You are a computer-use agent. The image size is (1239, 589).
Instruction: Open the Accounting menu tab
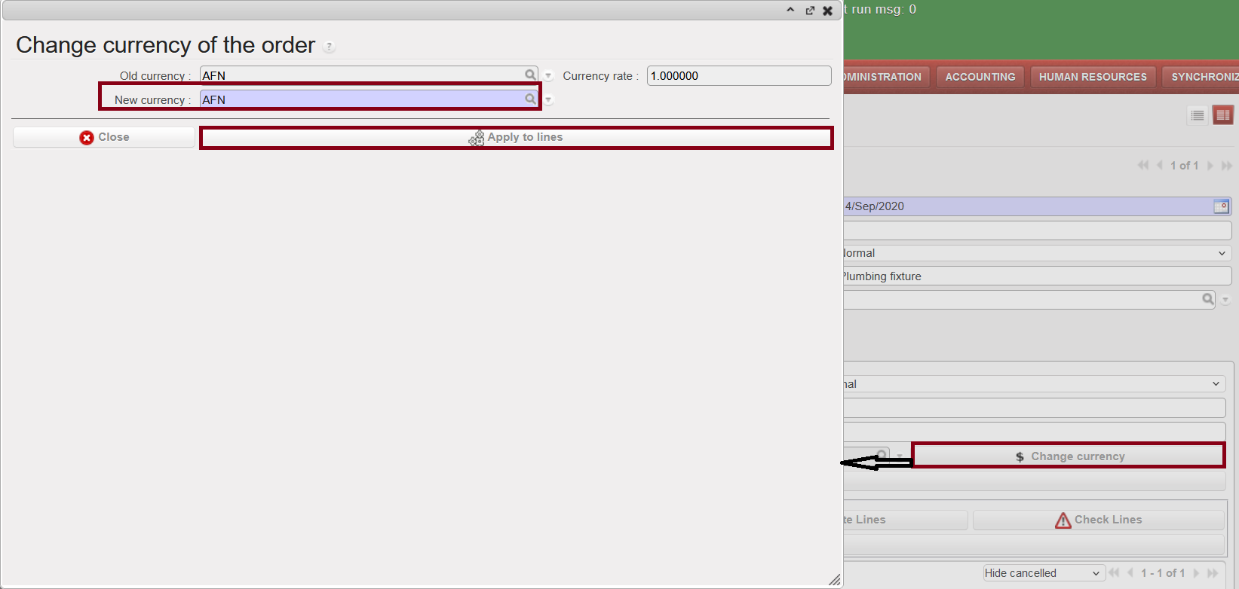point(980,77)
